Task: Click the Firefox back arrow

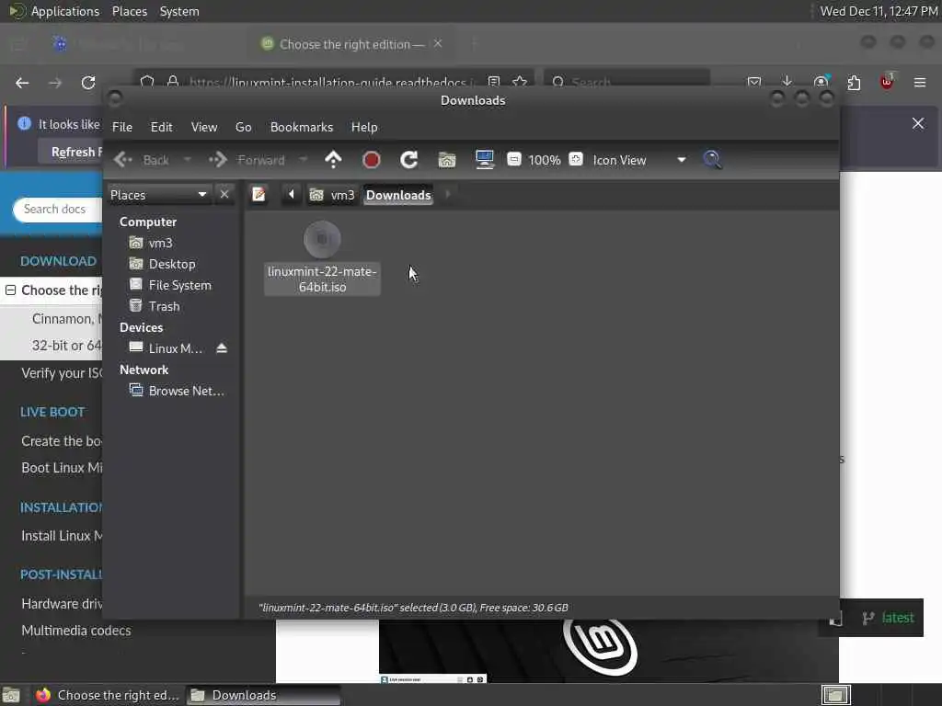Action: pos(22,83)
